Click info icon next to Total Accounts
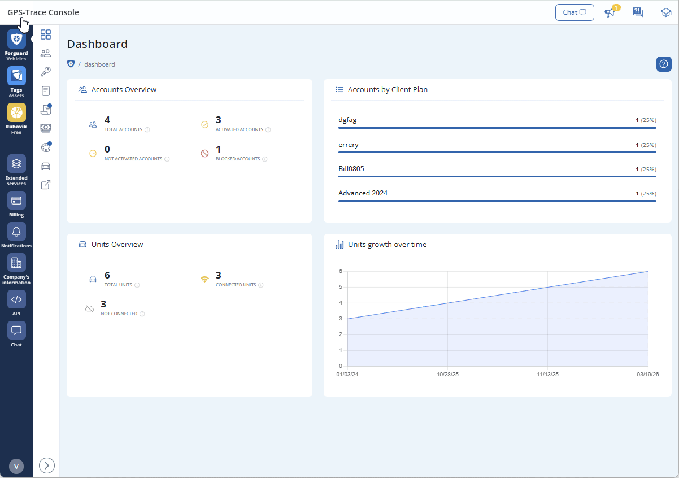 147,129
